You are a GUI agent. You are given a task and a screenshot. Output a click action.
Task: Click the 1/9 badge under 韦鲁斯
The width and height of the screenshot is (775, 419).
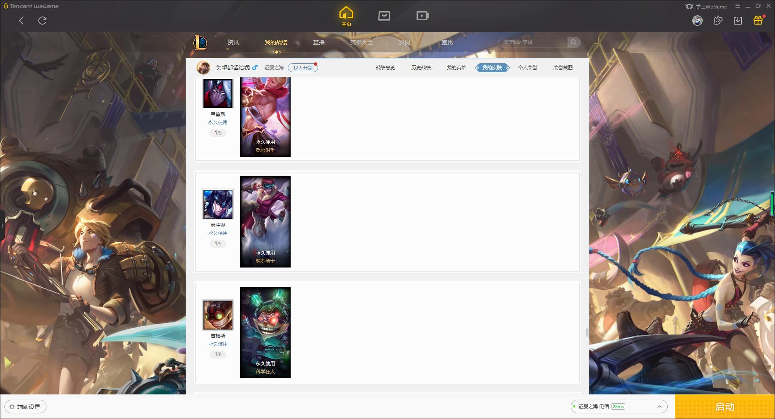[218, 133]
